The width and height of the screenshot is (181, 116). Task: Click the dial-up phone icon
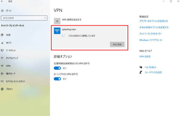[2, 58]
